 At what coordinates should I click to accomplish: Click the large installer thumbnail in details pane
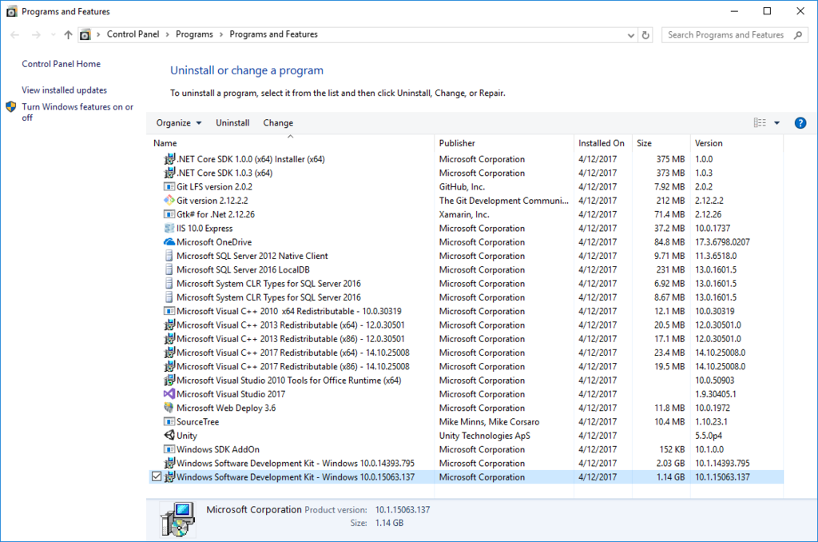(x=178, y=519)
